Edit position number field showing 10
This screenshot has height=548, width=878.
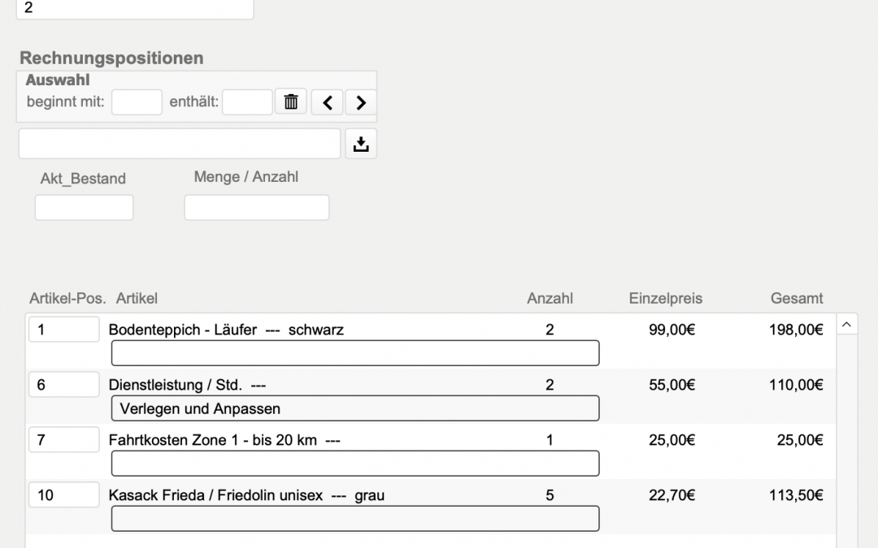click(x=63, y=494)
